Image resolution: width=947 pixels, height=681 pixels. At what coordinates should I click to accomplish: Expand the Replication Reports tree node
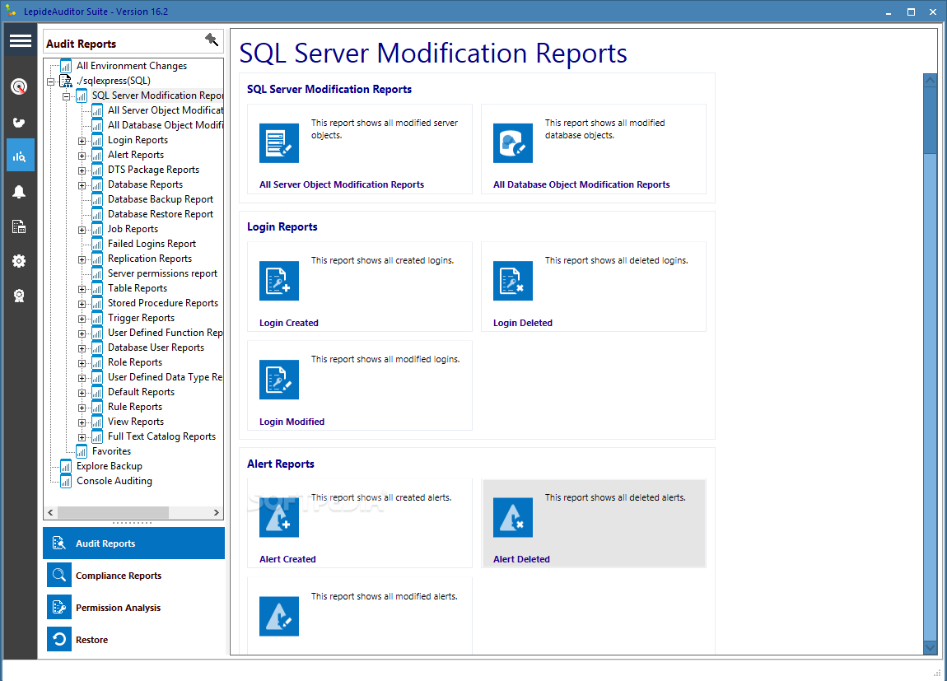tap(82, 259)
